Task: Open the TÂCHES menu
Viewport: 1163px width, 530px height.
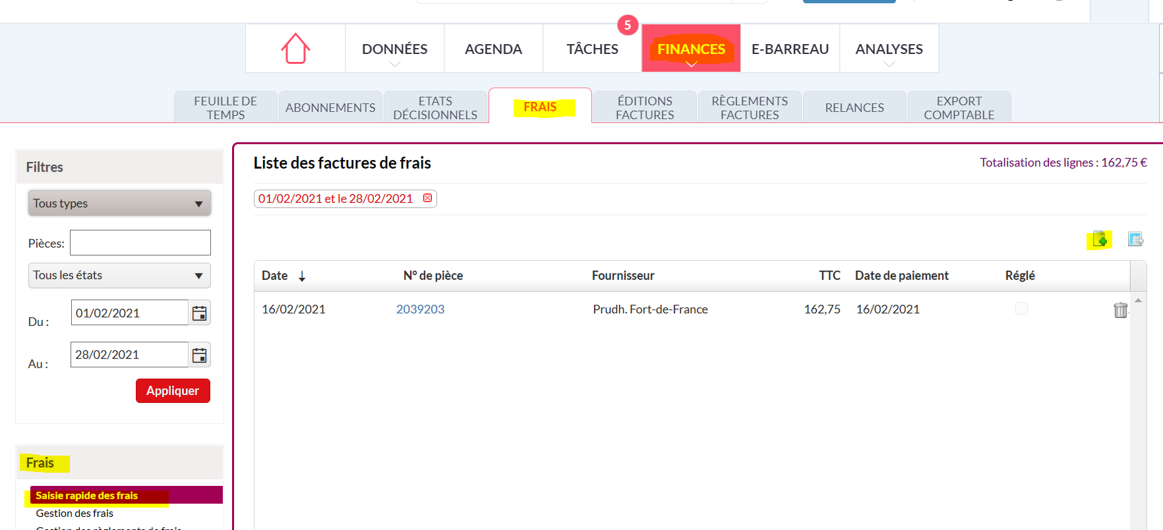Action: [x=592, y=49]
